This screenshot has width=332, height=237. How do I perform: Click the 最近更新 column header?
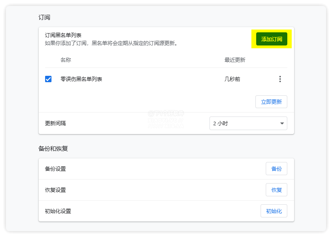235,60
